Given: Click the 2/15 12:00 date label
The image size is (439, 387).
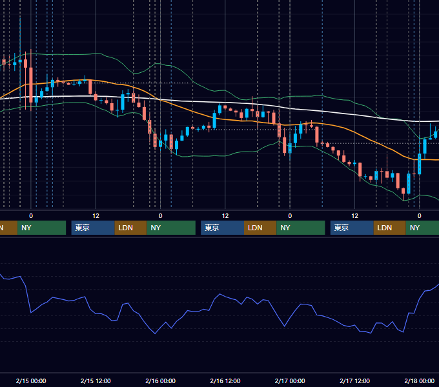Looking at the screenshot, I should pos(96,381).
